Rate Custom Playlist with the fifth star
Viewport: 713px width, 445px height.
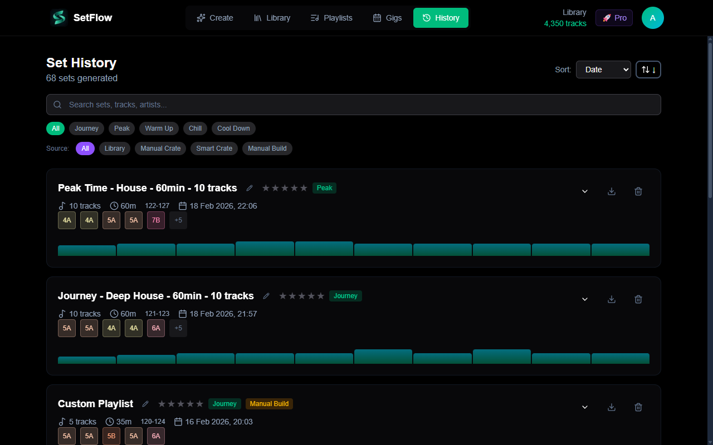[x=199, y=403]
